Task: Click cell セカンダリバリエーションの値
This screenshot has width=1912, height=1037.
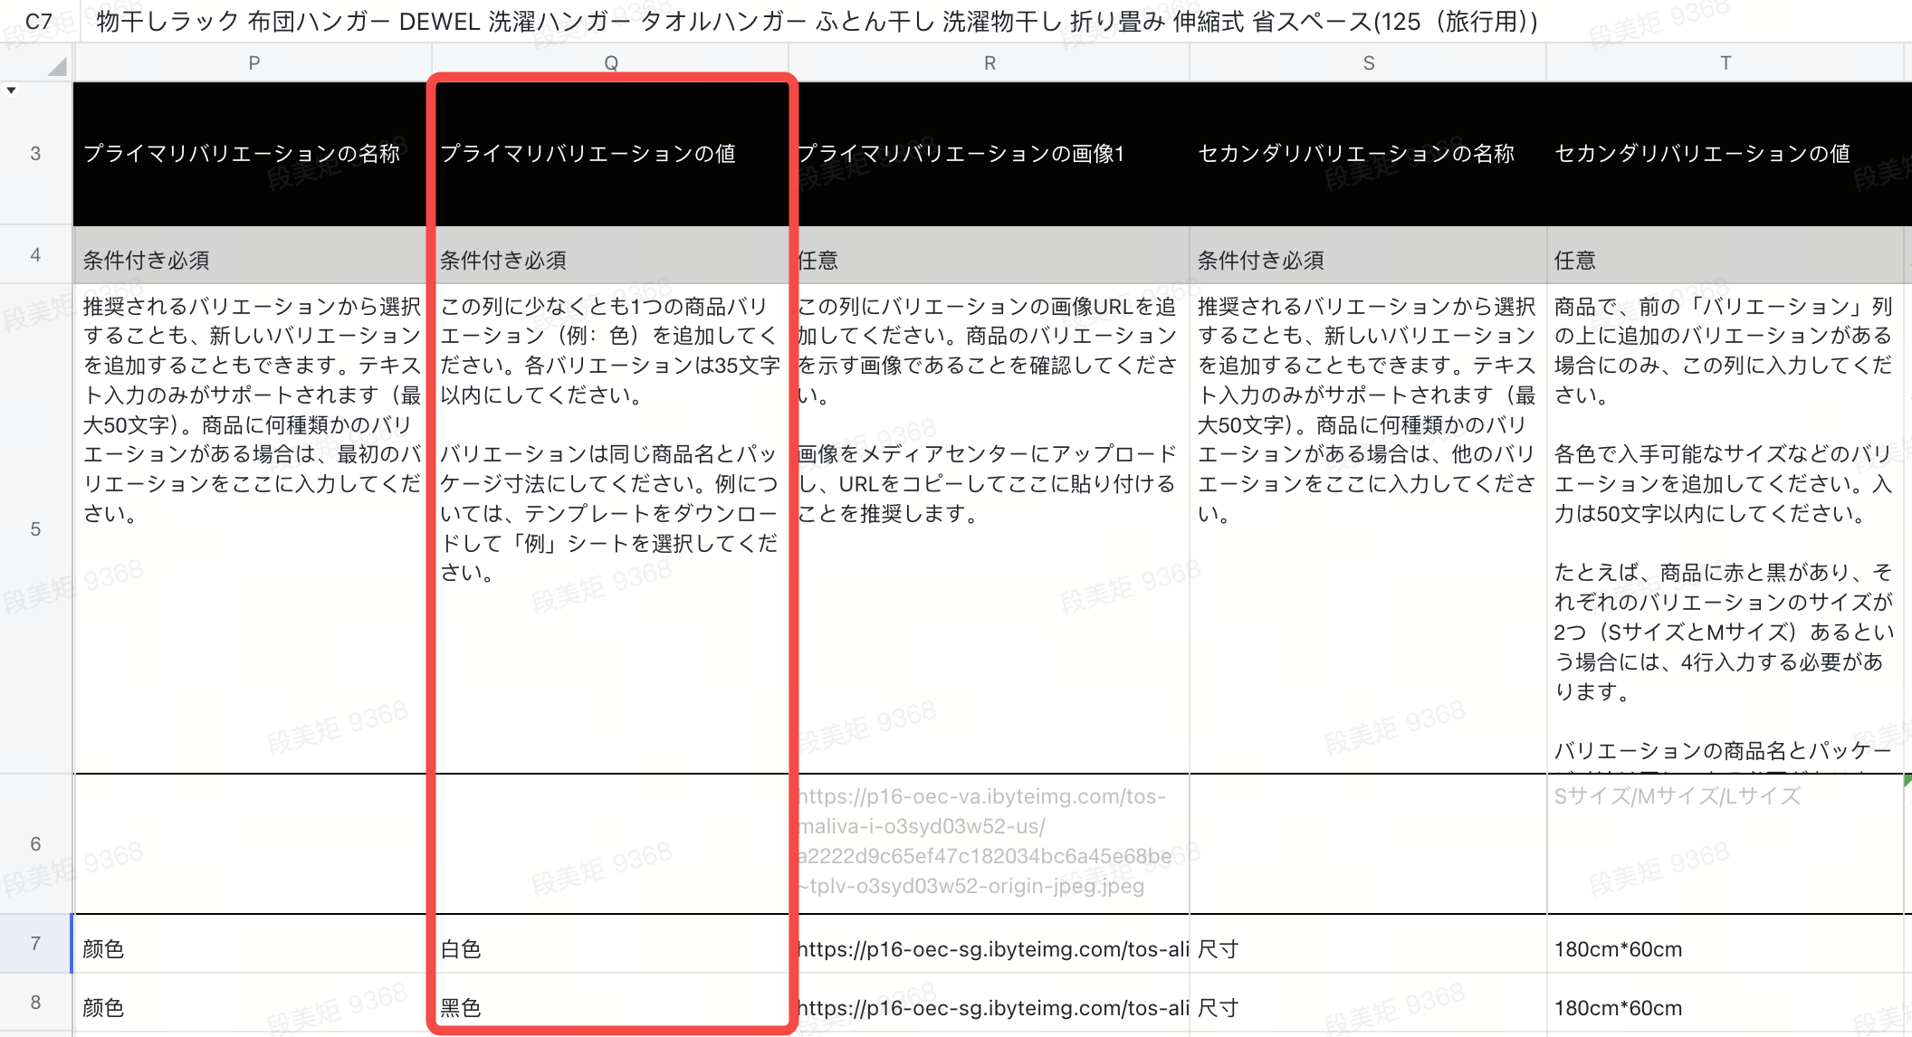Action: (x=1726, y=154)
